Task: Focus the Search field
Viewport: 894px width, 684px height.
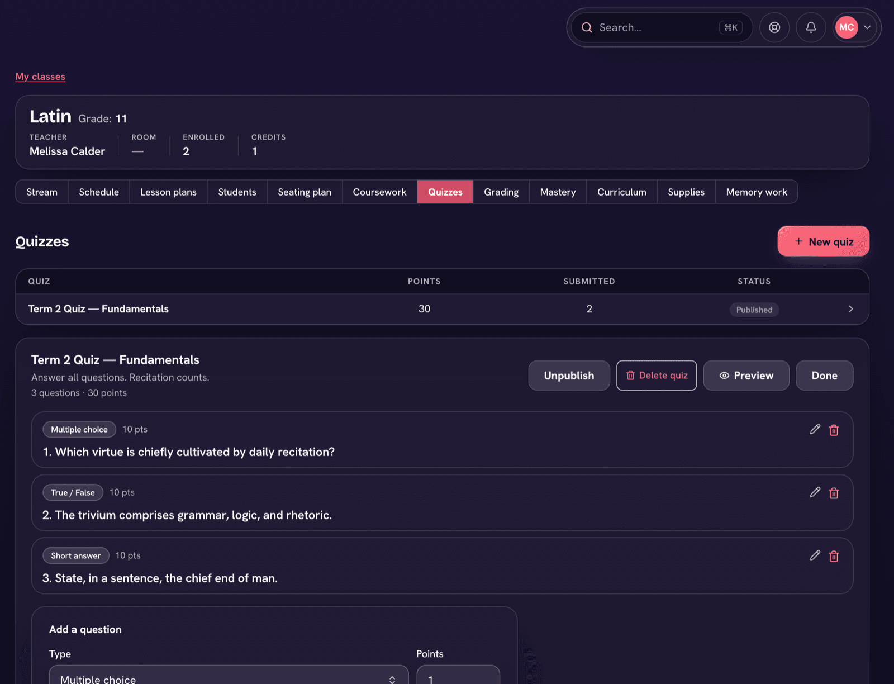Action: pos(662,27)
